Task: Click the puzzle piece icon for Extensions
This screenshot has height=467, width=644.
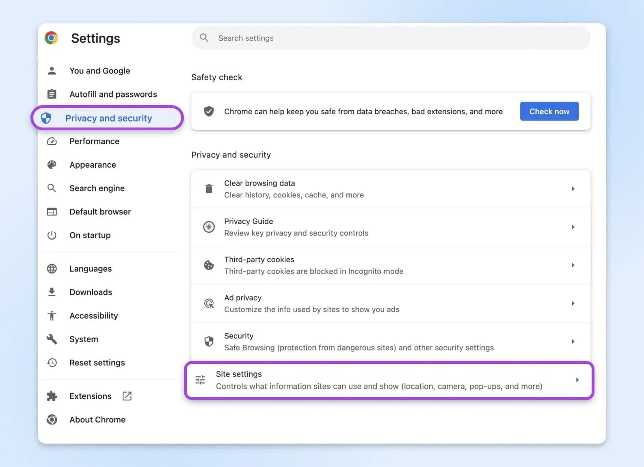Action: 52,396
